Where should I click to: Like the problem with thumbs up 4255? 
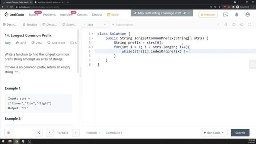(x=21, y=43)
